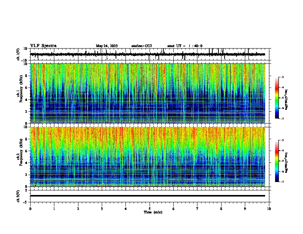
Task: Click the time axis tick "9"
Action: tap(245, 209)
